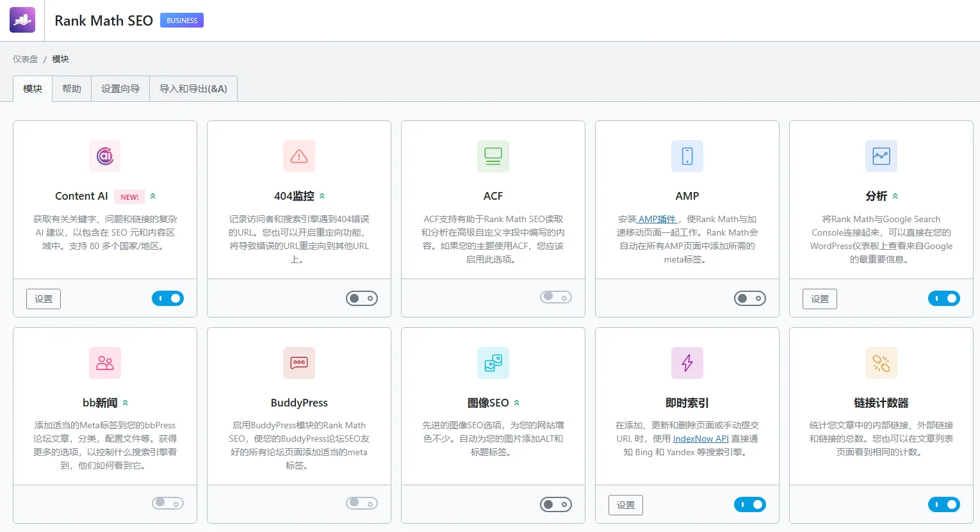The image size is (980, 532).
Task: Collapse the Content AI description
Action: 152,196
